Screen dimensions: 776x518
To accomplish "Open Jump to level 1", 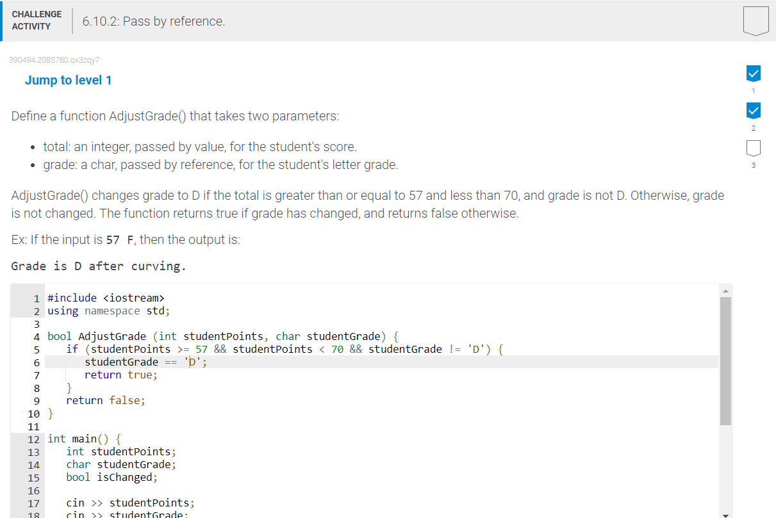I will click(x=68, y=80).
